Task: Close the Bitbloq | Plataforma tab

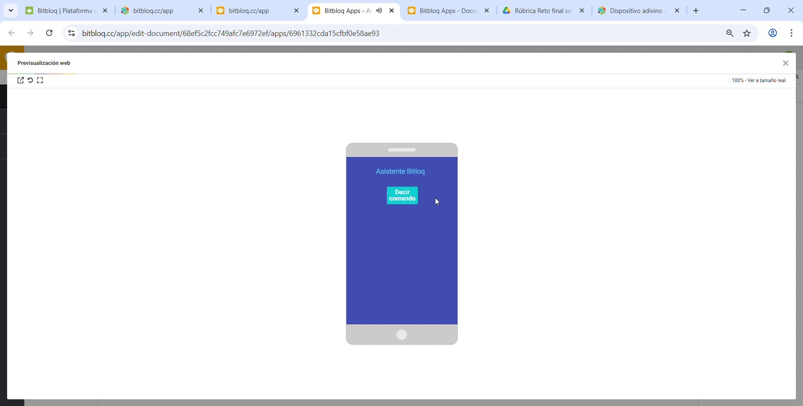Action: click(x=105, y=11)
